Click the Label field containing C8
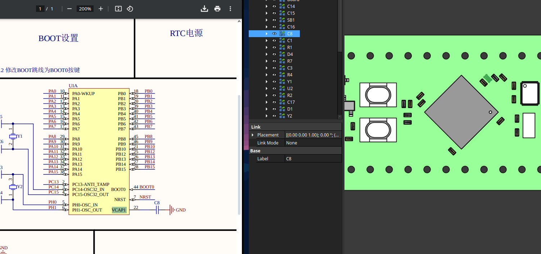The width and height of the screenshot is (541, 254). tap(313, 159)
